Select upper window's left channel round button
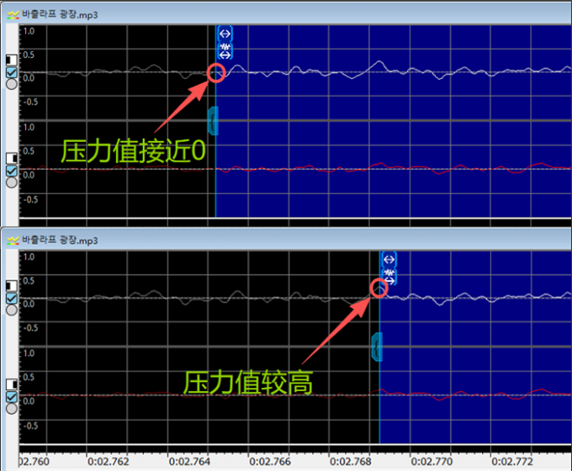Image resolution: width=572 pixels, height=471 pixels. 12,84
